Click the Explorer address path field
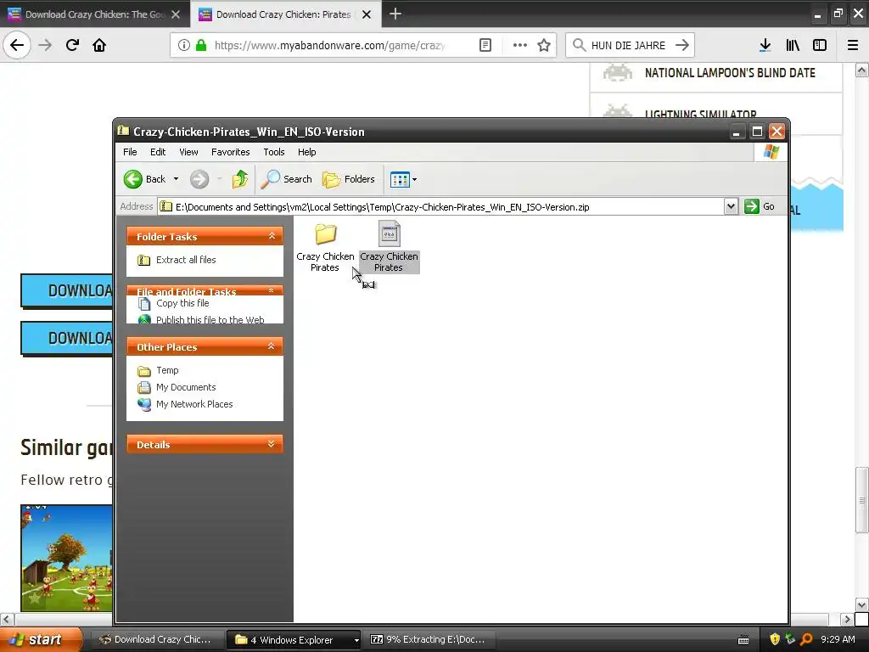The width and height of the screenshot is (869, 652). (x=441, y=206)
